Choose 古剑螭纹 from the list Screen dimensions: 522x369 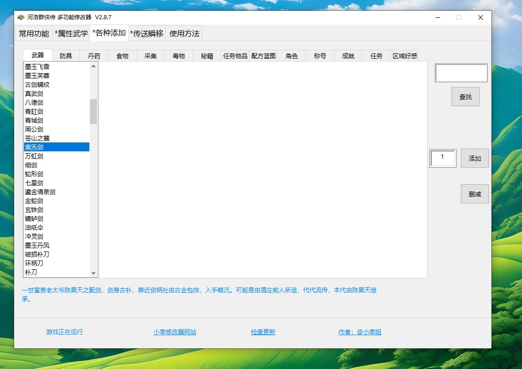(x=56, y=85)
